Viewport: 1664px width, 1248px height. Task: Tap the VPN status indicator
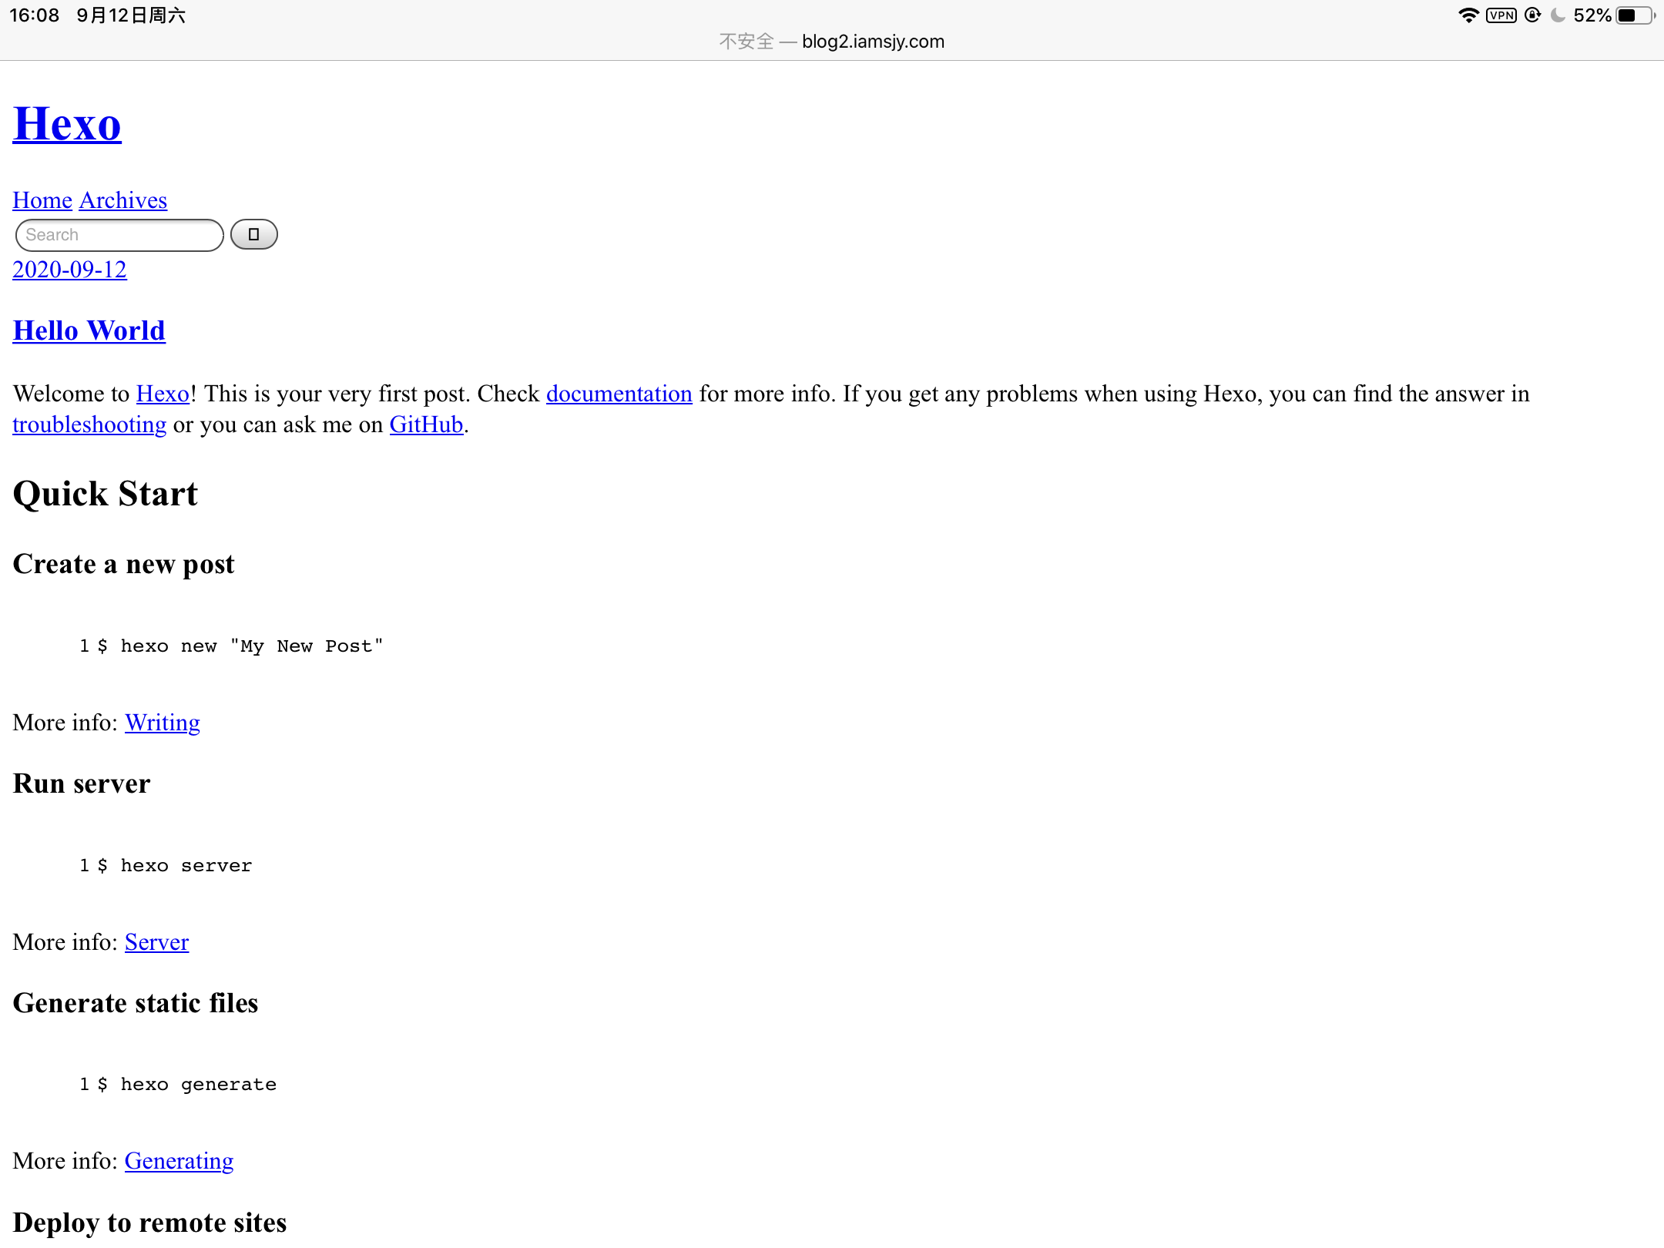pos(1501,15)
